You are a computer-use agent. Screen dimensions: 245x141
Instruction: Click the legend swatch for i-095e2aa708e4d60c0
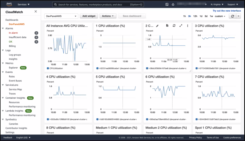click(x=147, y=119)
